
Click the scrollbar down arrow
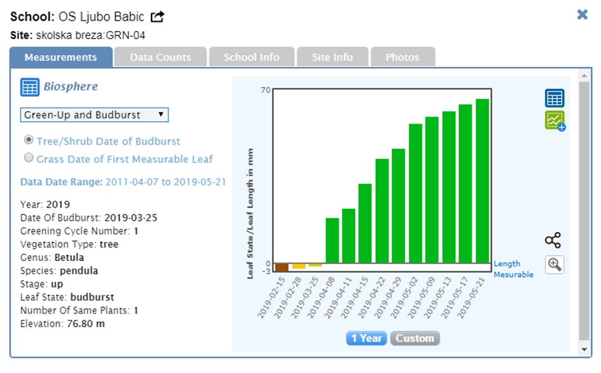584,349
